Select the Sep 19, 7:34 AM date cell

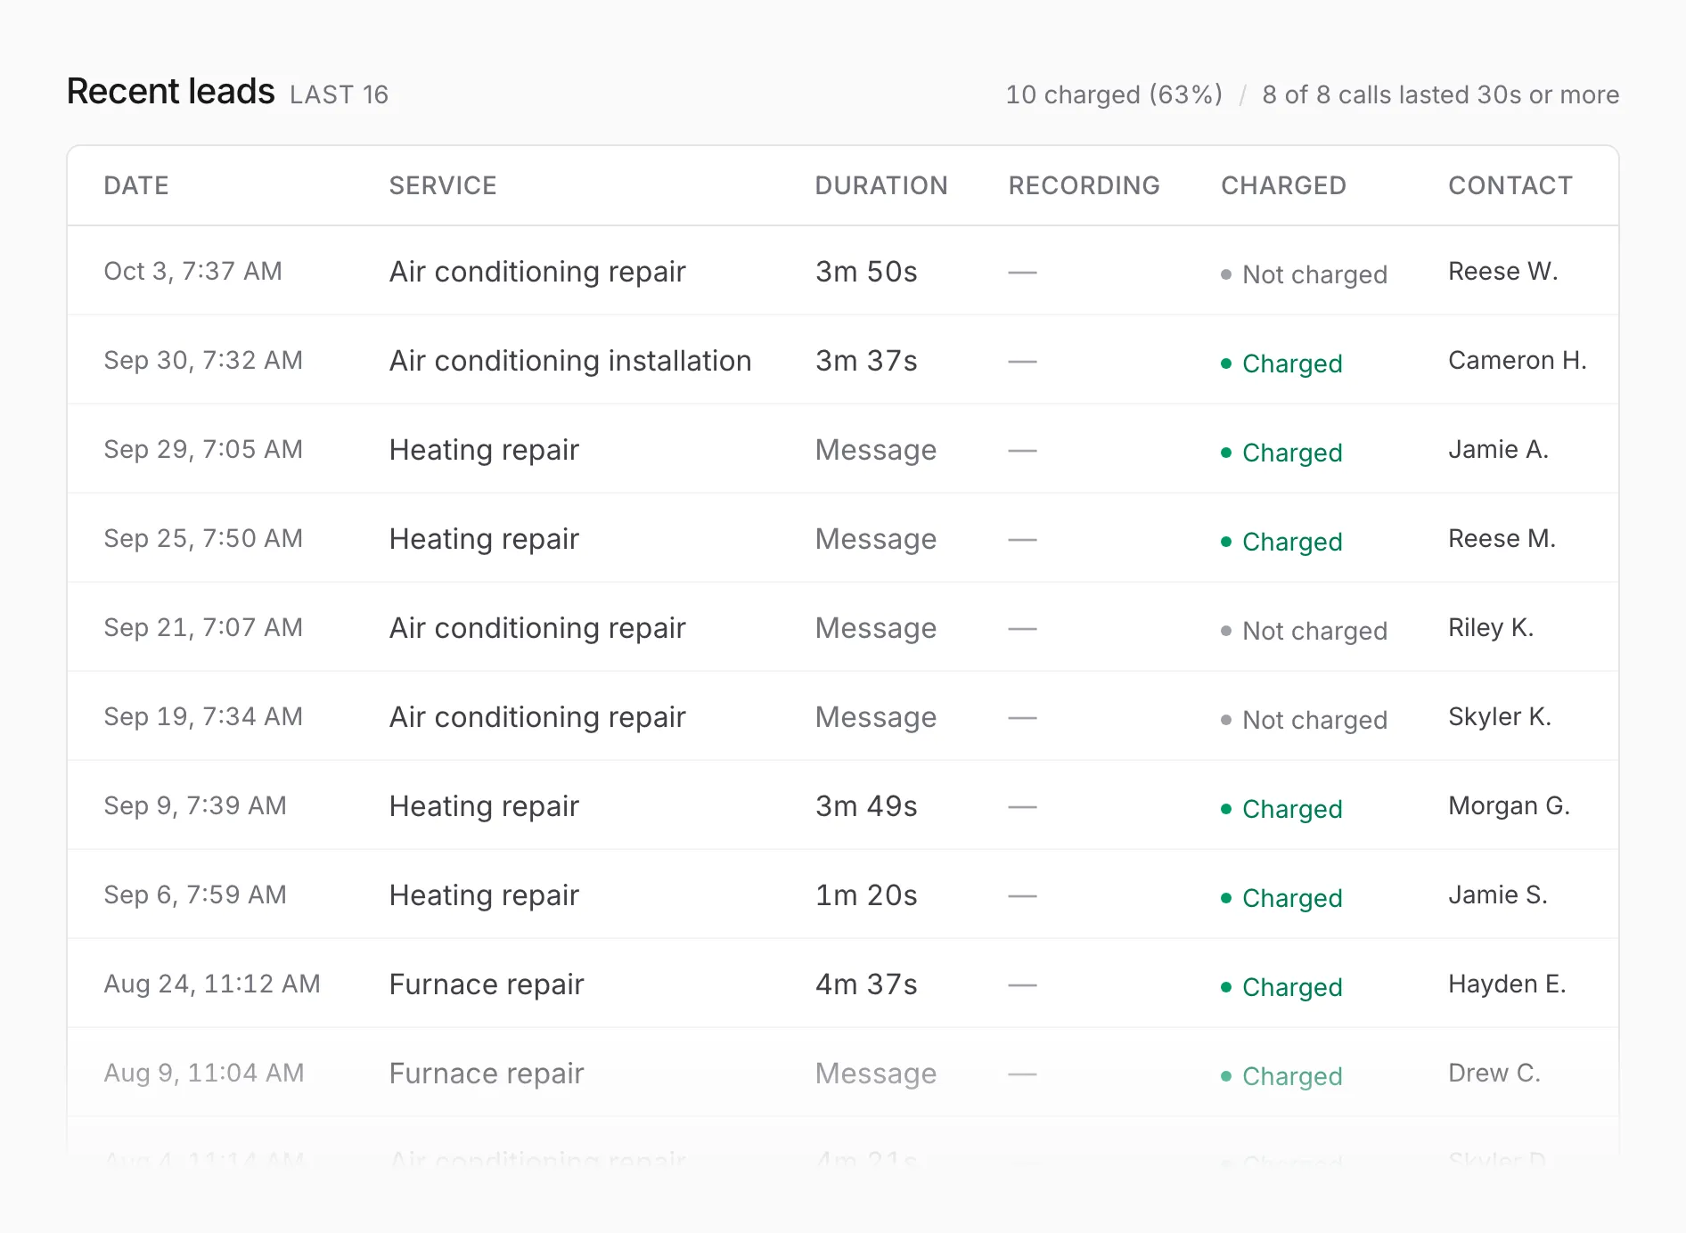203,716
